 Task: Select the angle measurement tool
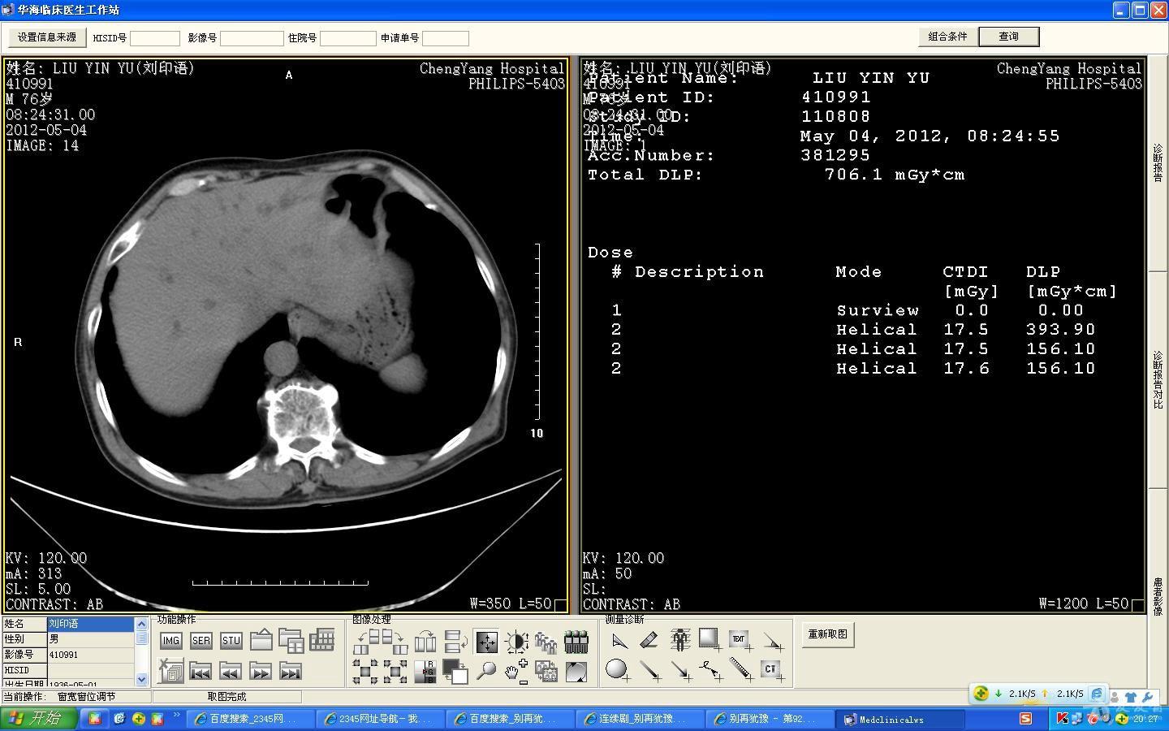[x=619, y=641]
